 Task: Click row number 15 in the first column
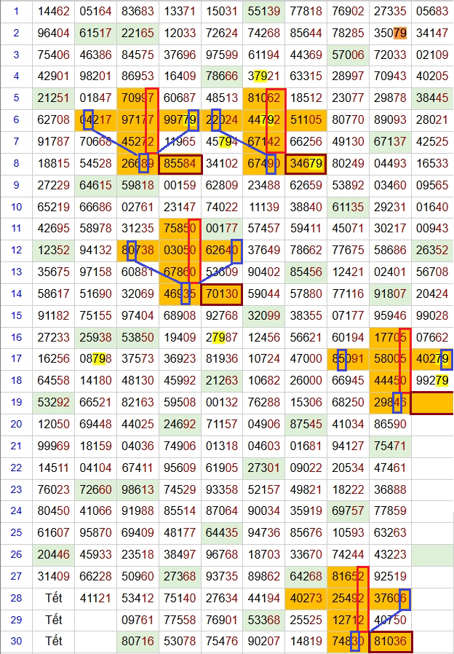point(16,316)
